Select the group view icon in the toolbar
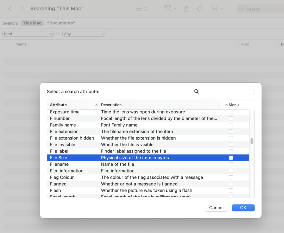 (x=167, y=9)
